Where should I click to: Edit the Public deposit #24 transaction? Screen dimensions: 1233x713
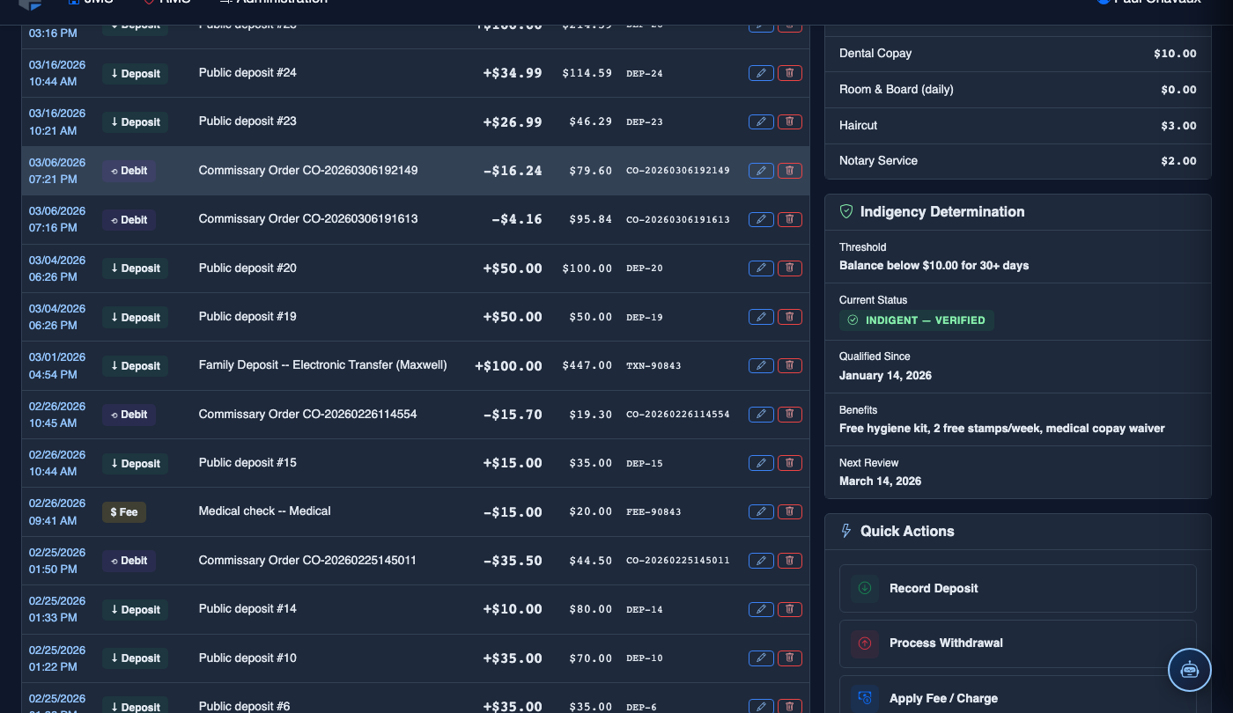(x=761, y=73)
